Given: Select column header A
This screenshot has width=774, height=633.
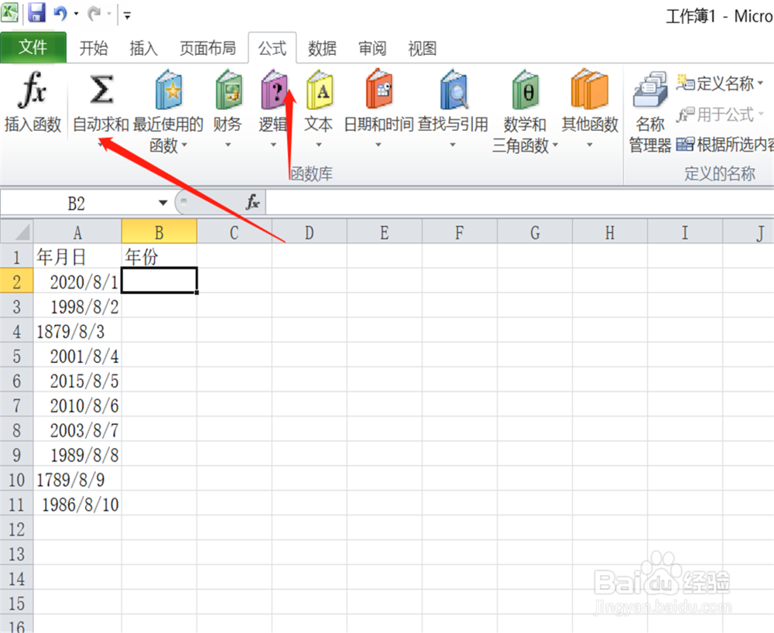Looking at the screenshot, I should point(77,232).
